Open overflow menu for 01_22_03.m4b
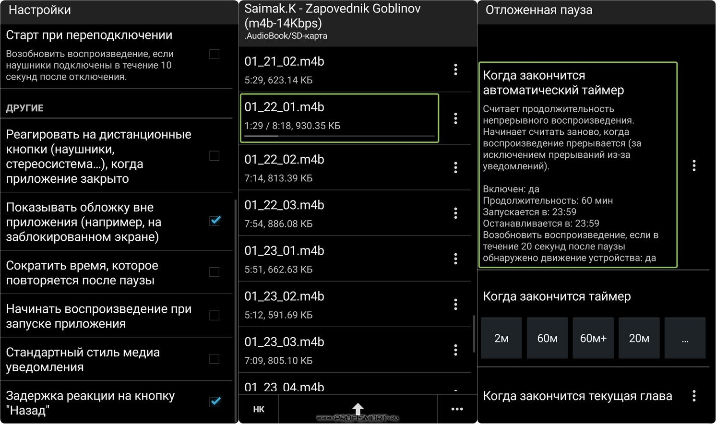The image size is (716, 424). [x=455, y=213]
